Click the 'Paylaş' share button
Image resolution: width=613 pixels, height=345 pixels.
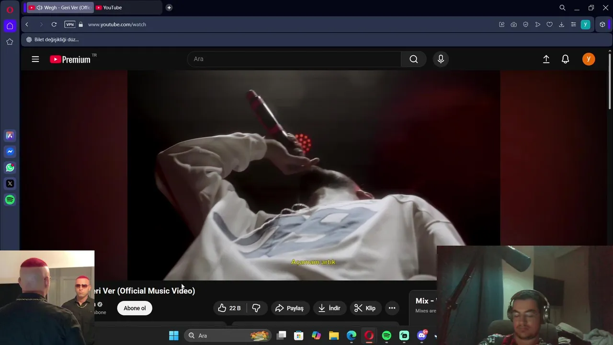290,308
